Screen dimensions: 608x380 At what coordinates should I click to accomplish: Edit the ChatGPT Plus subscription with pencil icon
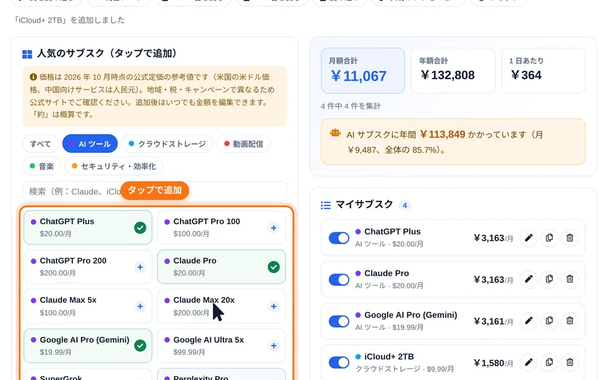click(x=528, y=237)
